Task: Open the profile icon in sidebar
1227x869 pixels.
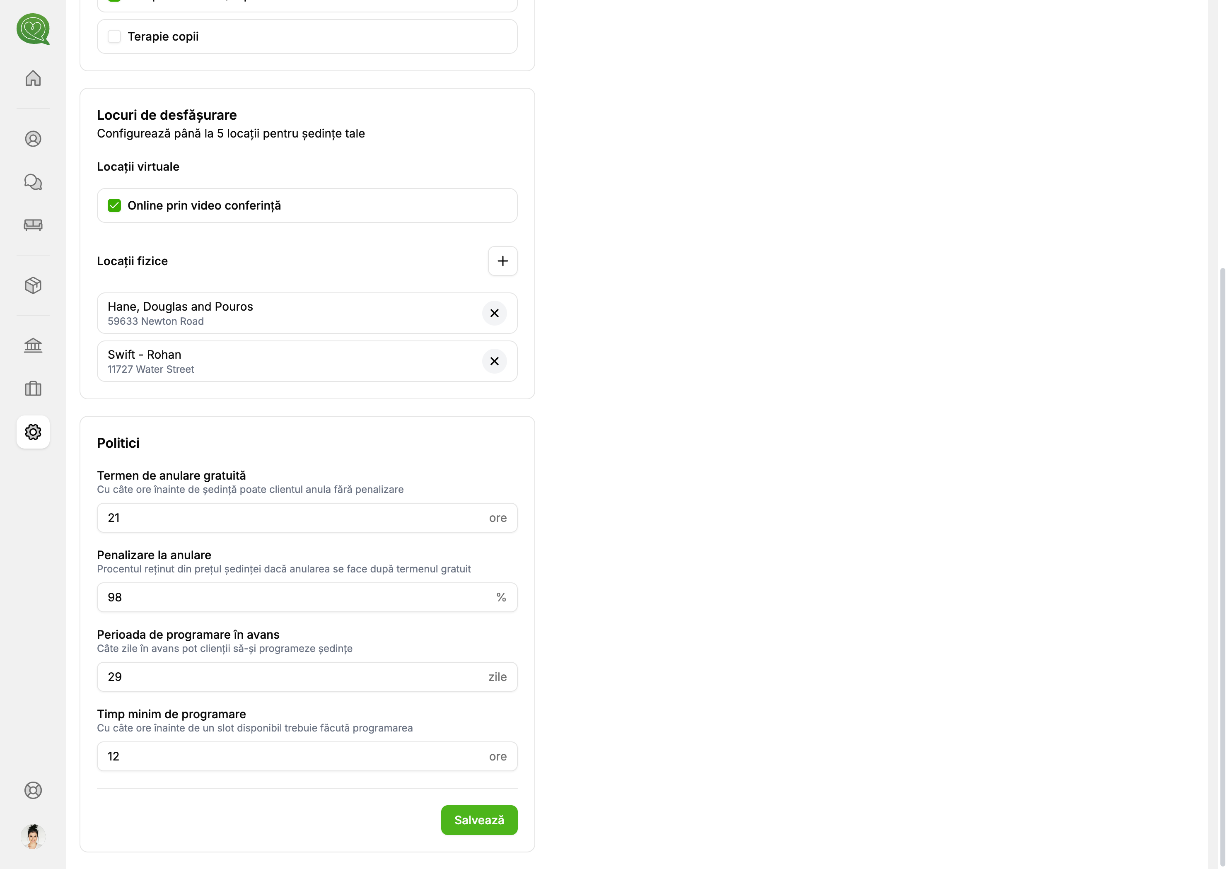Action: pos(33,139)
